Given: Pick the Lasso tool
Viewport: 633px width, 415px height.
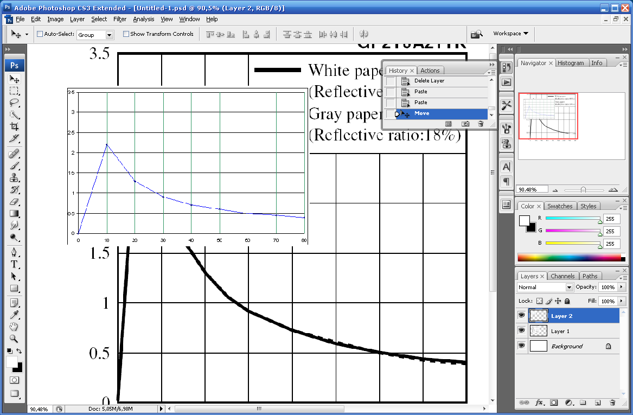Looking at the screenshot, I should pos(15,103).
